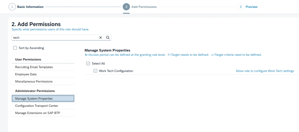Select the Add Permissions step

point(144,7)
